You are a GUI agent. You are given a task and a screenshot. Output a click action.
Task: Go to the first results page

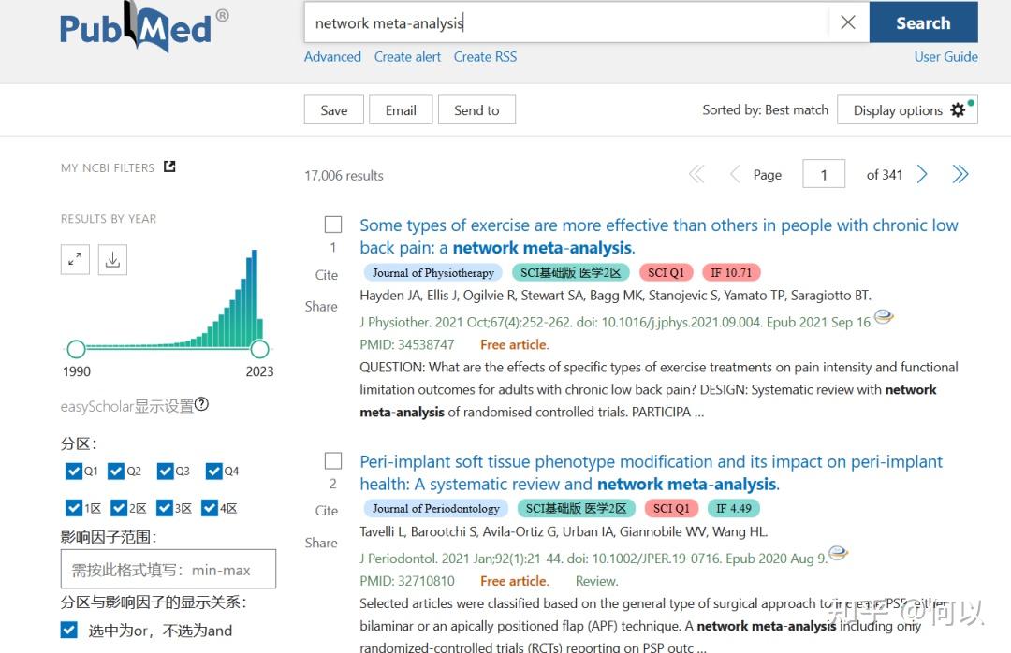696,174
